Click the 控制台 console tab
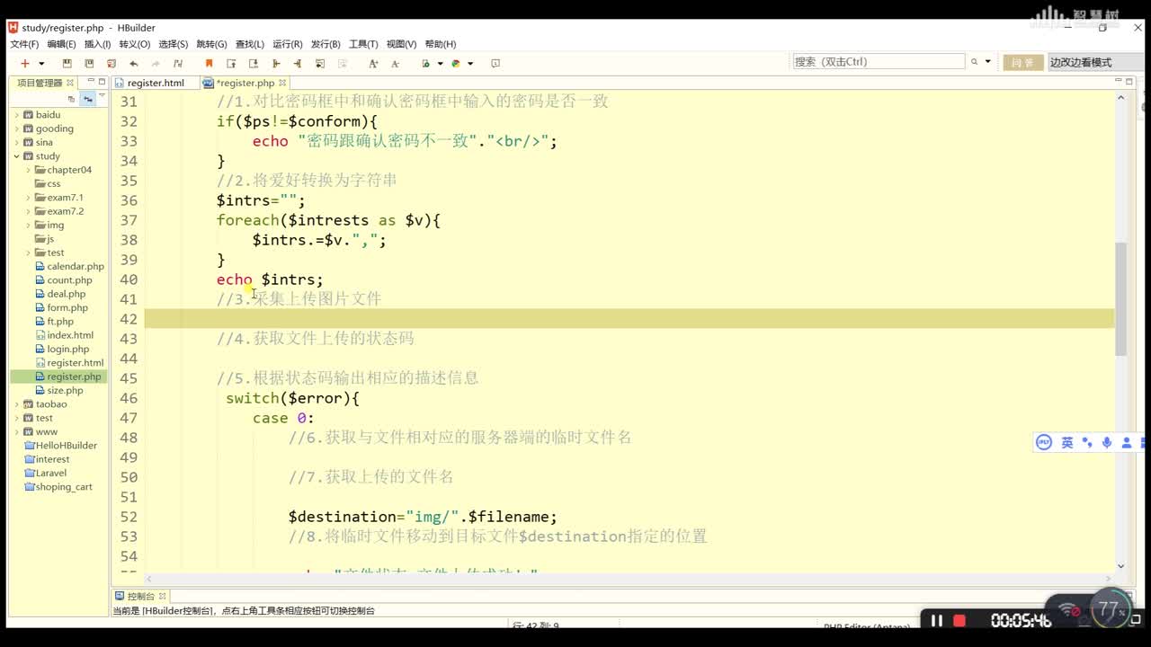1151x647 pixels. (x=140, y=596)
